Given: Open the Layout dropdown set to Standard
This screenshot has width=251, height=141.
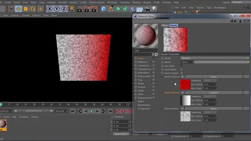Looking at the screenshot, I should (241, 2).
